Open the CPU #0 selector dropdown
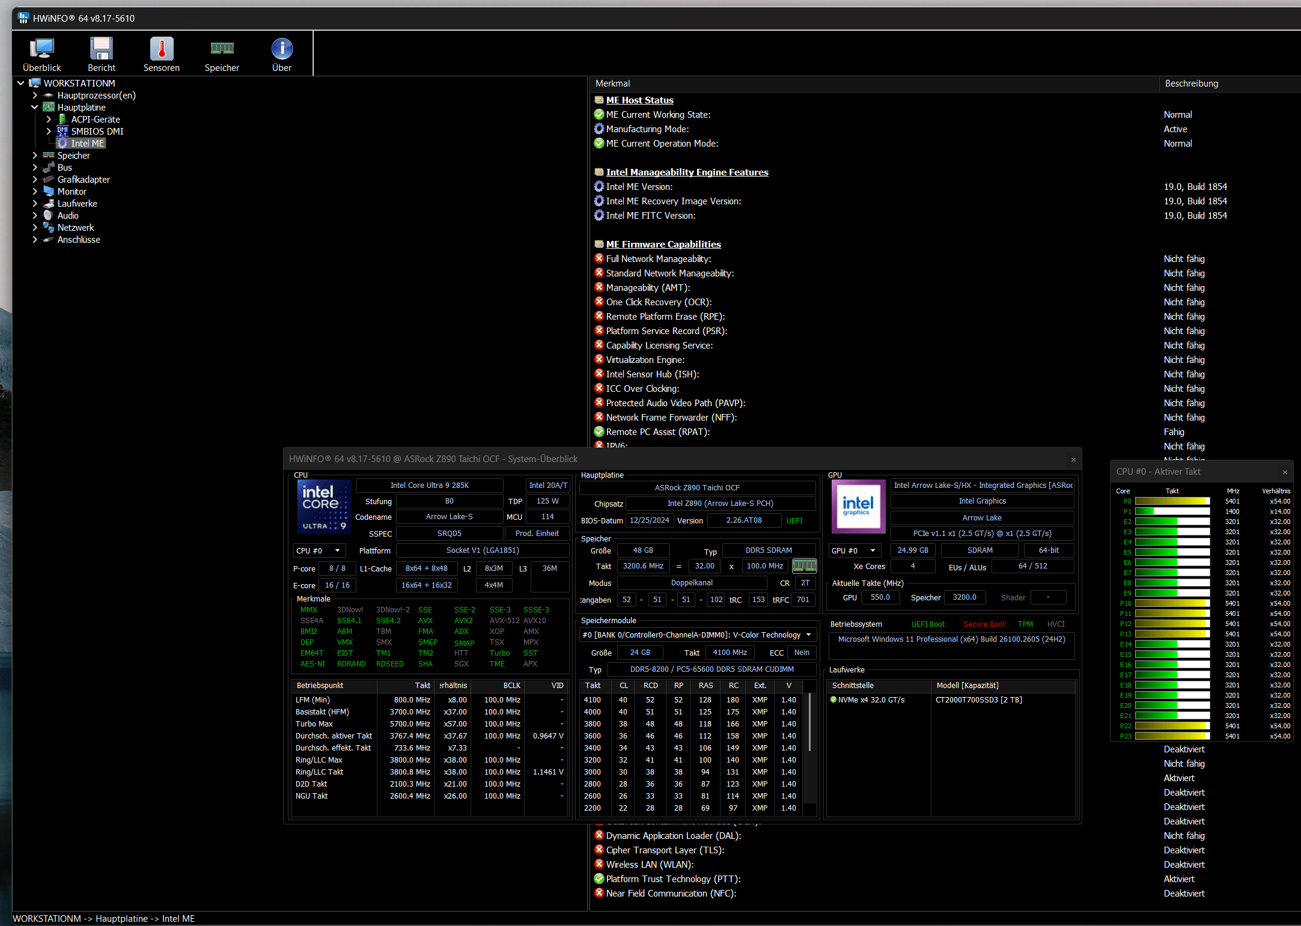The image size is (1301, 926). pos(319,550)
